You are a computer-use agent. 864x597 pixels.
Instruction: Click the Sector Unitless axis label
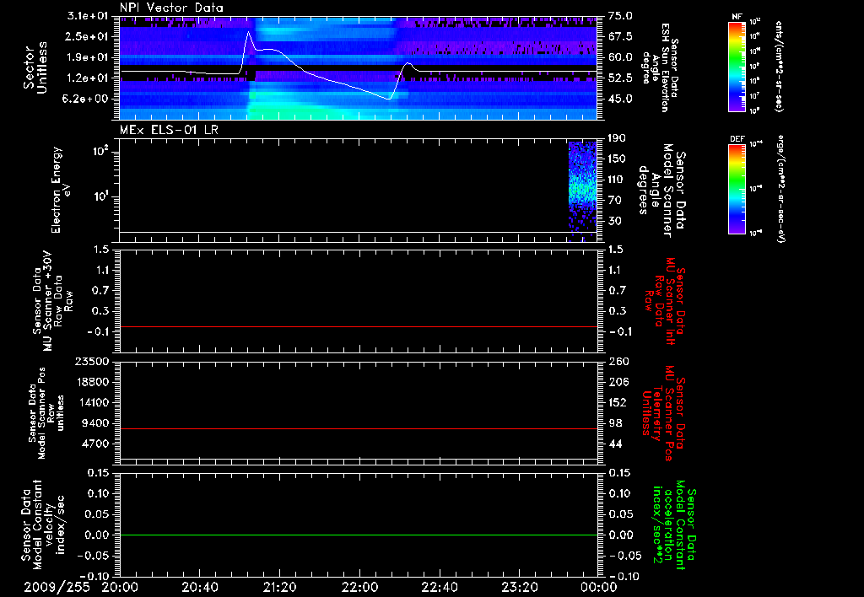click(x=35, y=68)
